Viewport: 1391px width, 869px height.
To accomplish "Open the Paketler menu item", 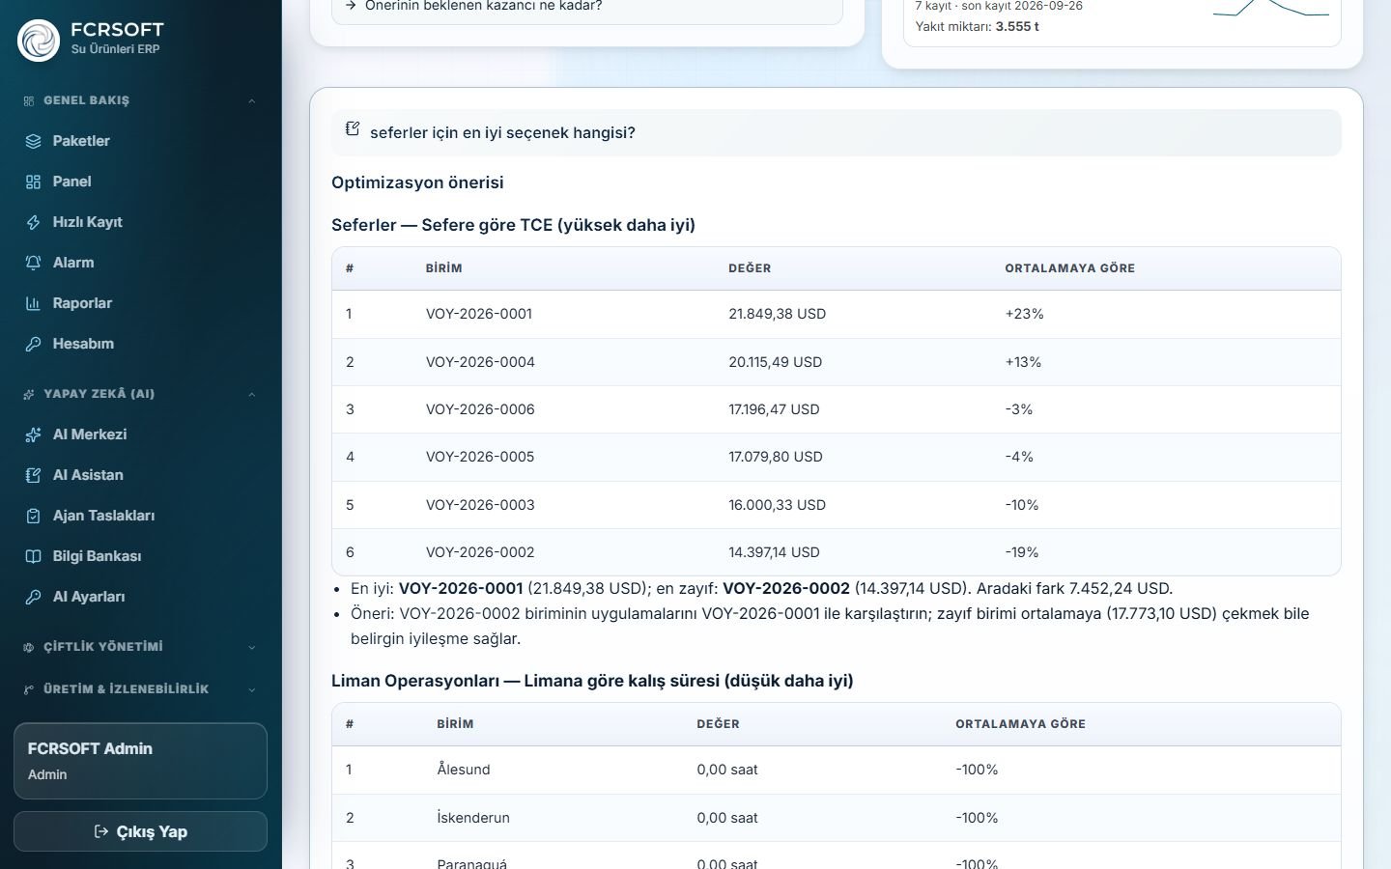I will 141,141.
